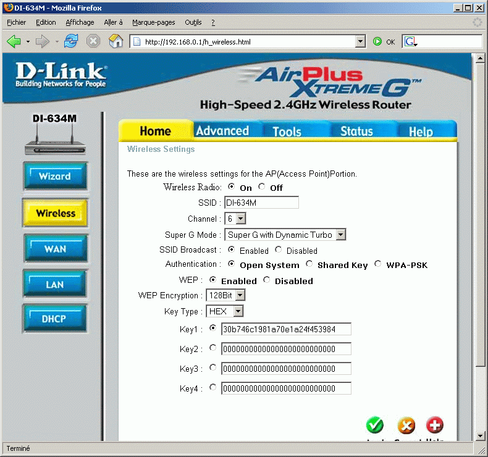
Task: Open the Aller à menu
Action: (x=113, y=22)
